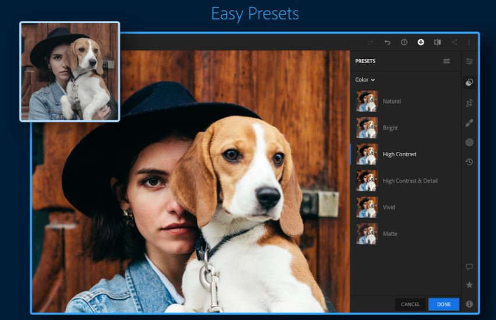Click the High Contrast & Detail thumbnail
The image size is (496, 320).
[367, 181]
